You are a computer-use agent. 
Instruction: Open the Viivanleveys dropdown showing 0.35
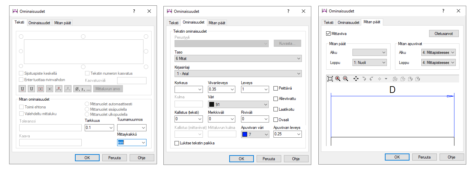221,89
